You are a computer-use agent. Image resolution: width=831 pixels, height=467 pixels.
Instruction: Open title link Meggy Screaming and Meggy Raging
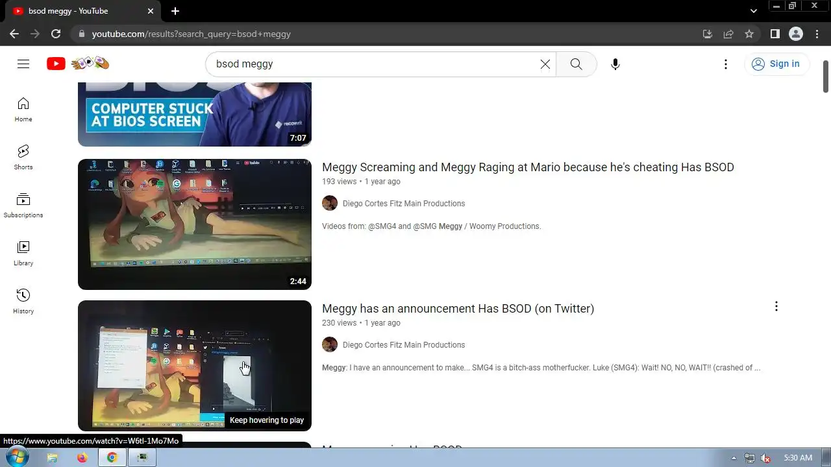tap(528, 167)
